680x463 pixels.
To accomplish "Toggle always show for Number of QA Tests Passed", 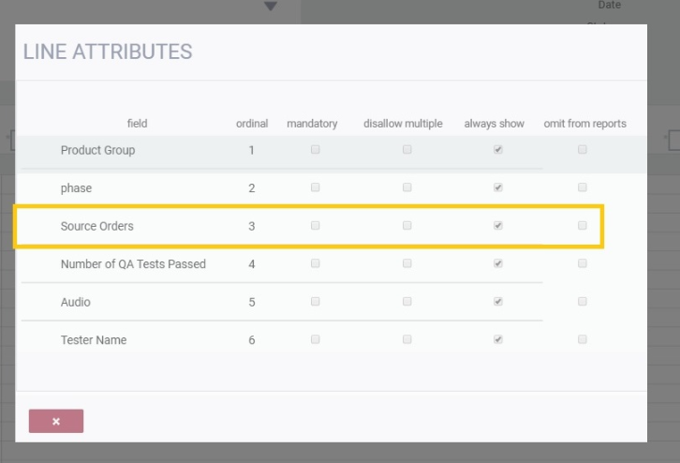I will pos(498,263).
